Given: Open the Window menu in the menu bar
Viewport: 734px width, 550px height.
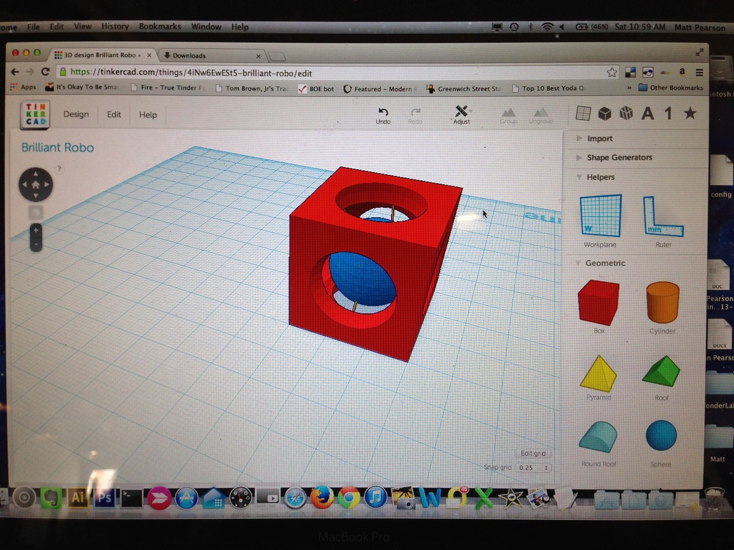Looking at the screenshot, I should click(x=206, y=27).
